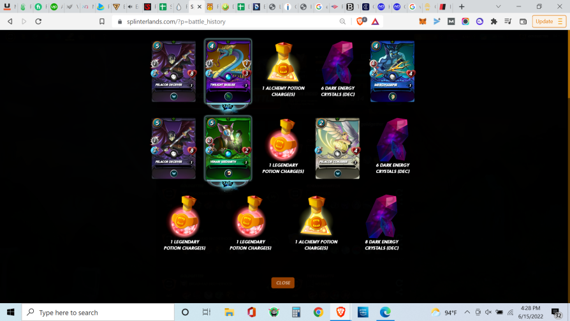The image size is (570, 321).
Task: Select the Twilight Basilisk reward card
Action: 228,71
